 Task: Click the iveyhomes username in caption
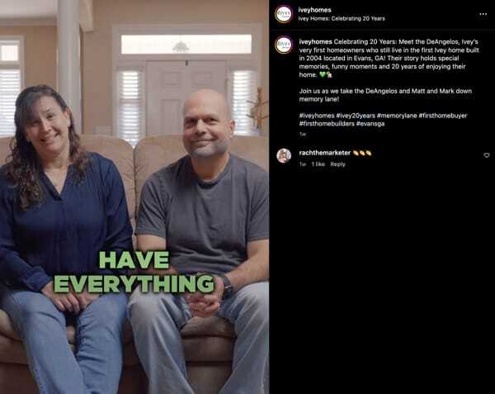click(x=315, y=41)
